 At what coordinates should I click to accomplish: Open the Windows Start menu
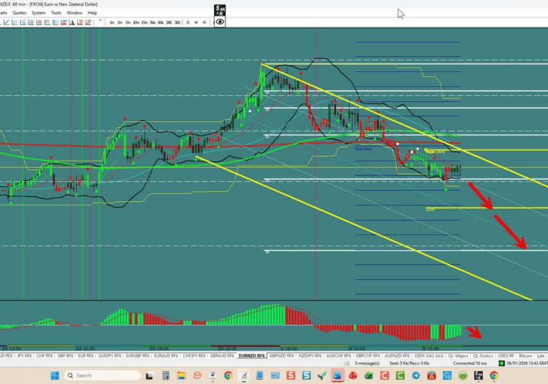tap(55, 375)
